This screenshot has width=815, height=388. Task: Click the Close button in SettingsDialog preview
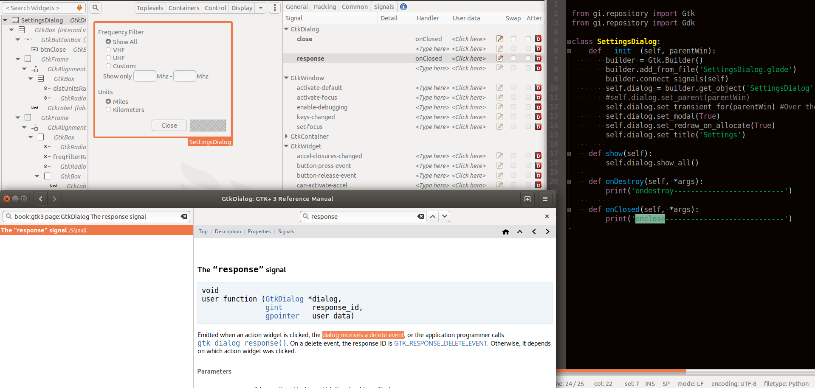[x=169, y=126]
